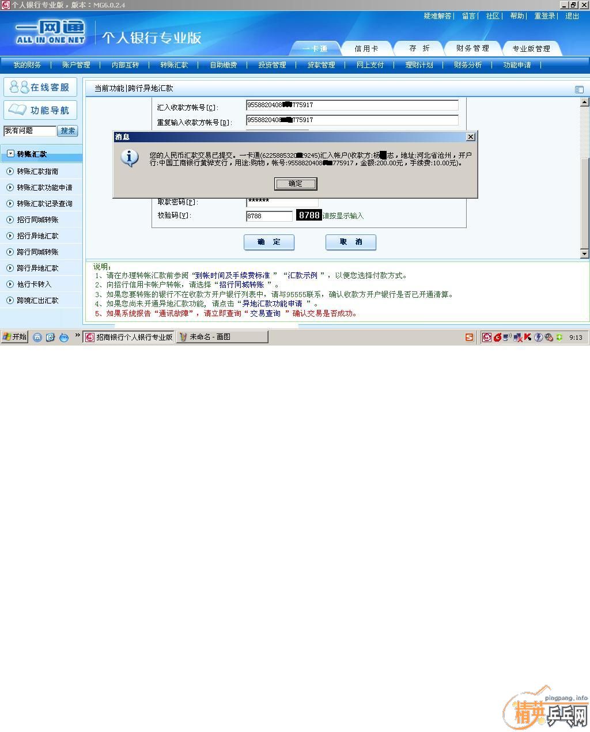Open the 账户管理 menu

pos(76,65)
